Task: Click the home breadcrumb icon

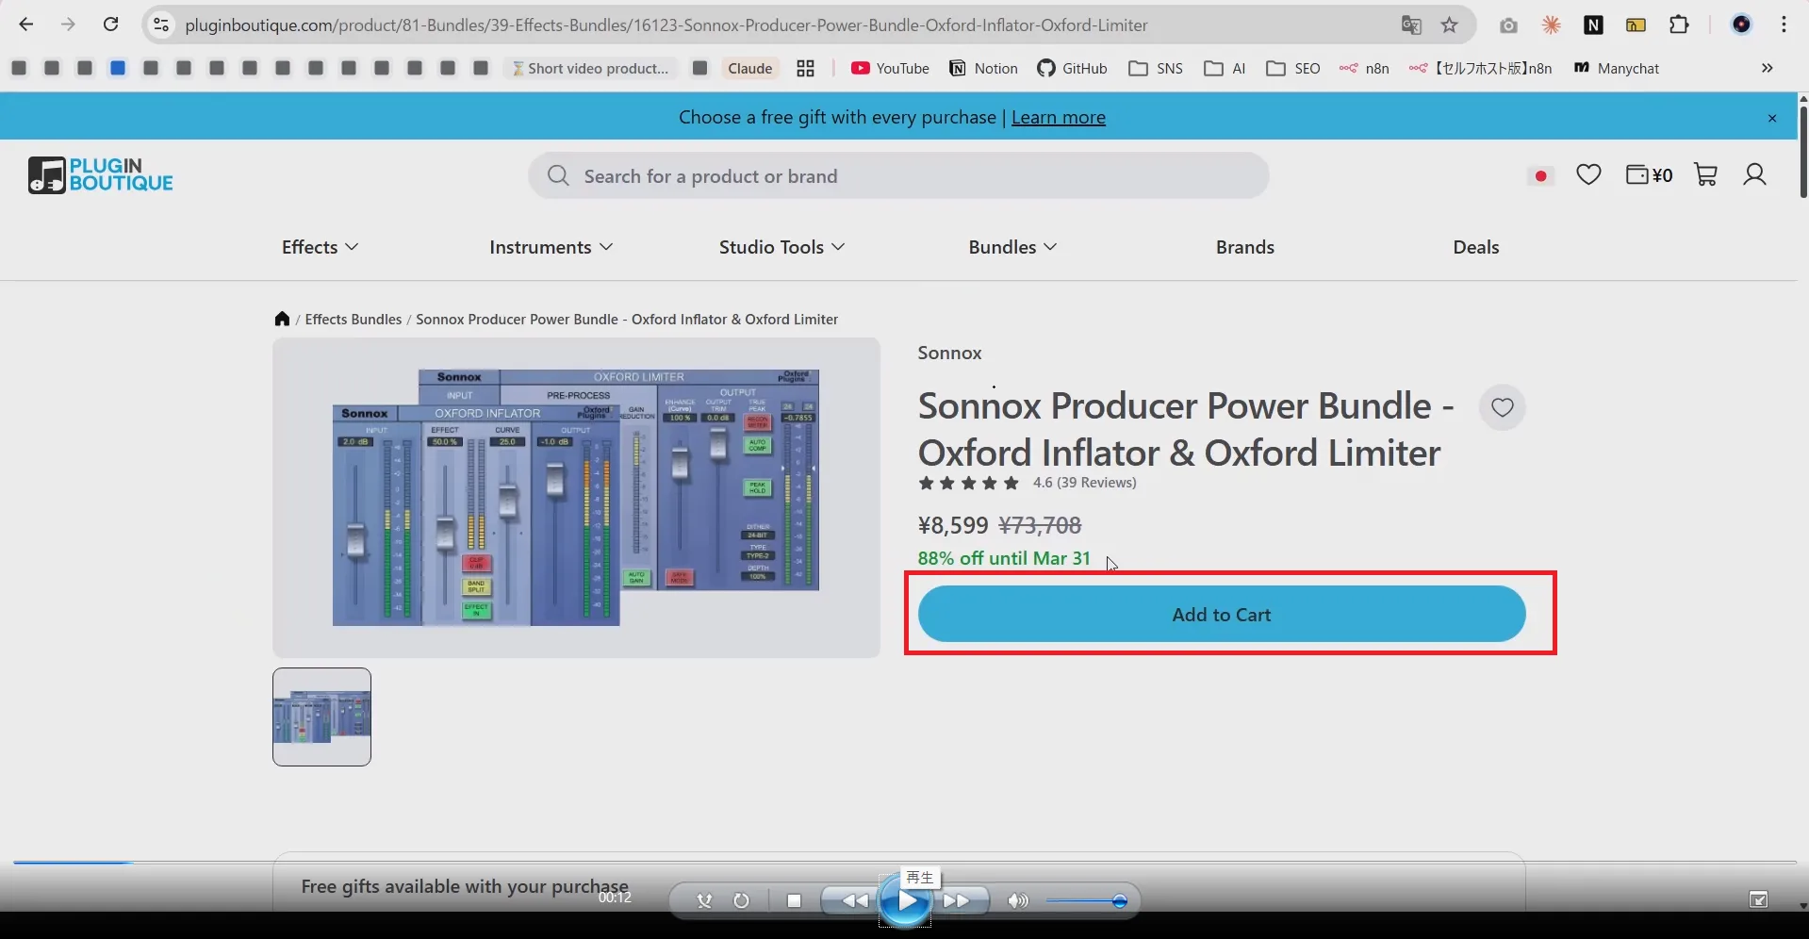Action: 282,319
